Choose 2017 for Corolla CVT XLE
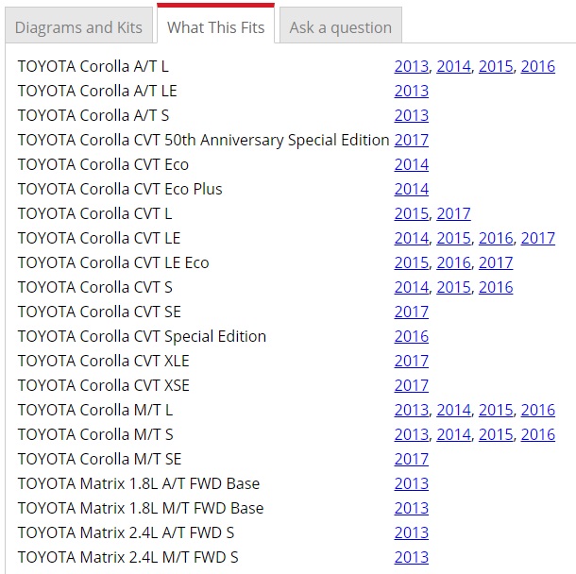The height and width of the screenshot is (574, 576). click(x=411, y=361)
